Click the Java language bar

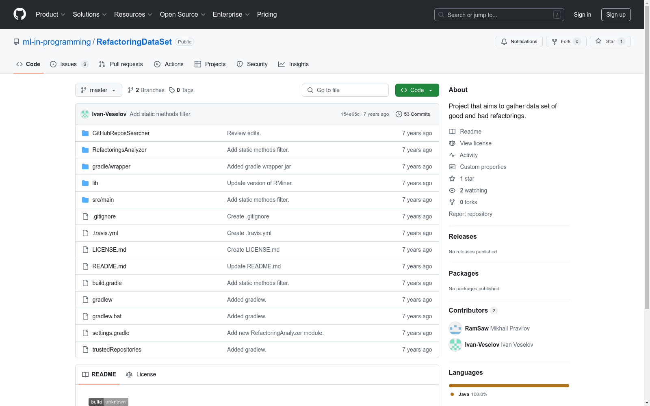coord(509,386)
